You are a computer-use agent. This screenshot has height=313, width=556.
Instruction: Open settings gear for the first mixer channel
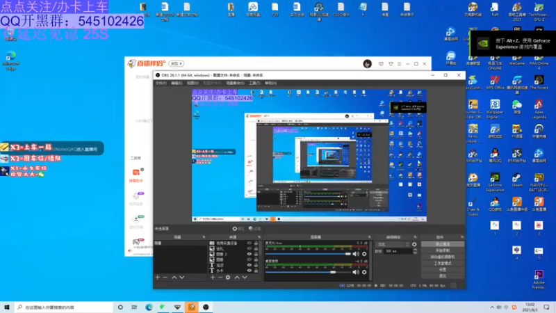click(x=364, y=254)
